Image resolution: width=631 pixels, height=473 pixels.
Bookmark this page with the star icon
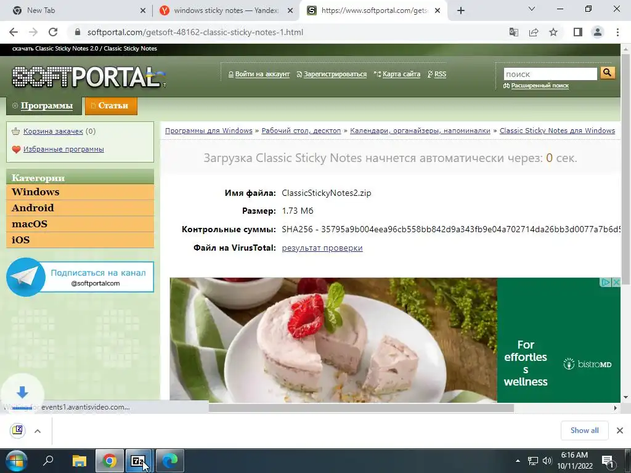coord(553,32)
